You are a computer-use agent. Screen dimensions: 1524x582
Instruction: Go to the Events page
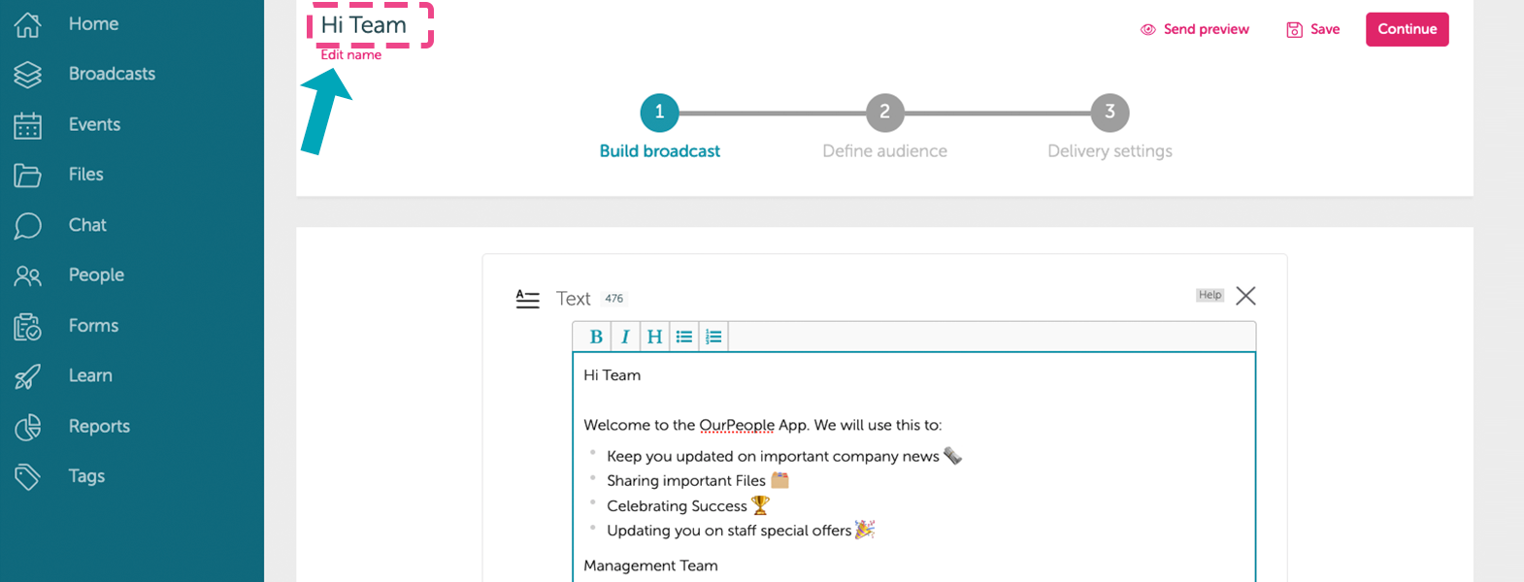94,124
